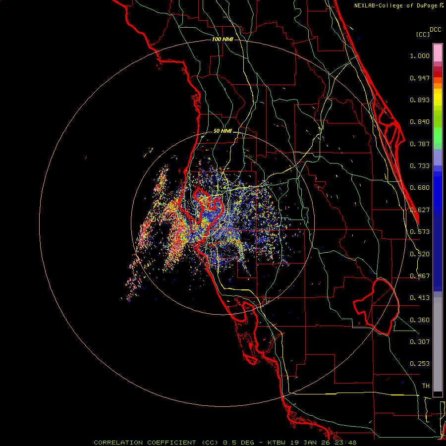Select the DCC product label
Screen dimensions: 446x446
point(435,30)
